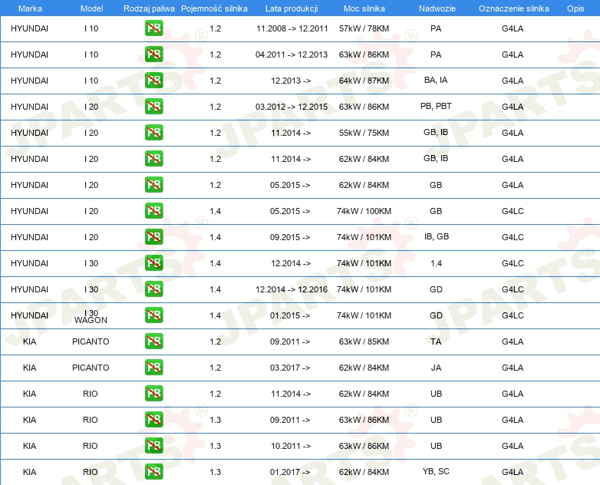
Task: Click body code YB, SC
Action: click(x=436, y=471)
